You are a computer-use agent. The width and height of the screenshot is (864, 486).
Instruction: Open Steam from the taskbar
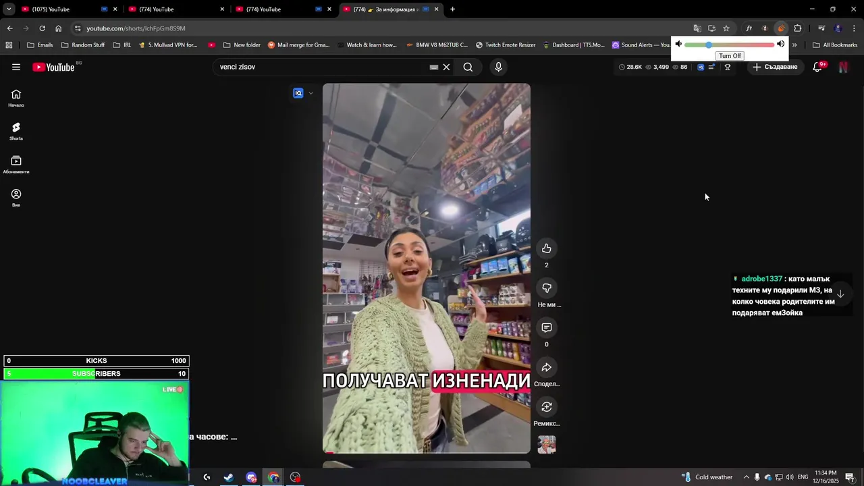click(x=229, y=477)
